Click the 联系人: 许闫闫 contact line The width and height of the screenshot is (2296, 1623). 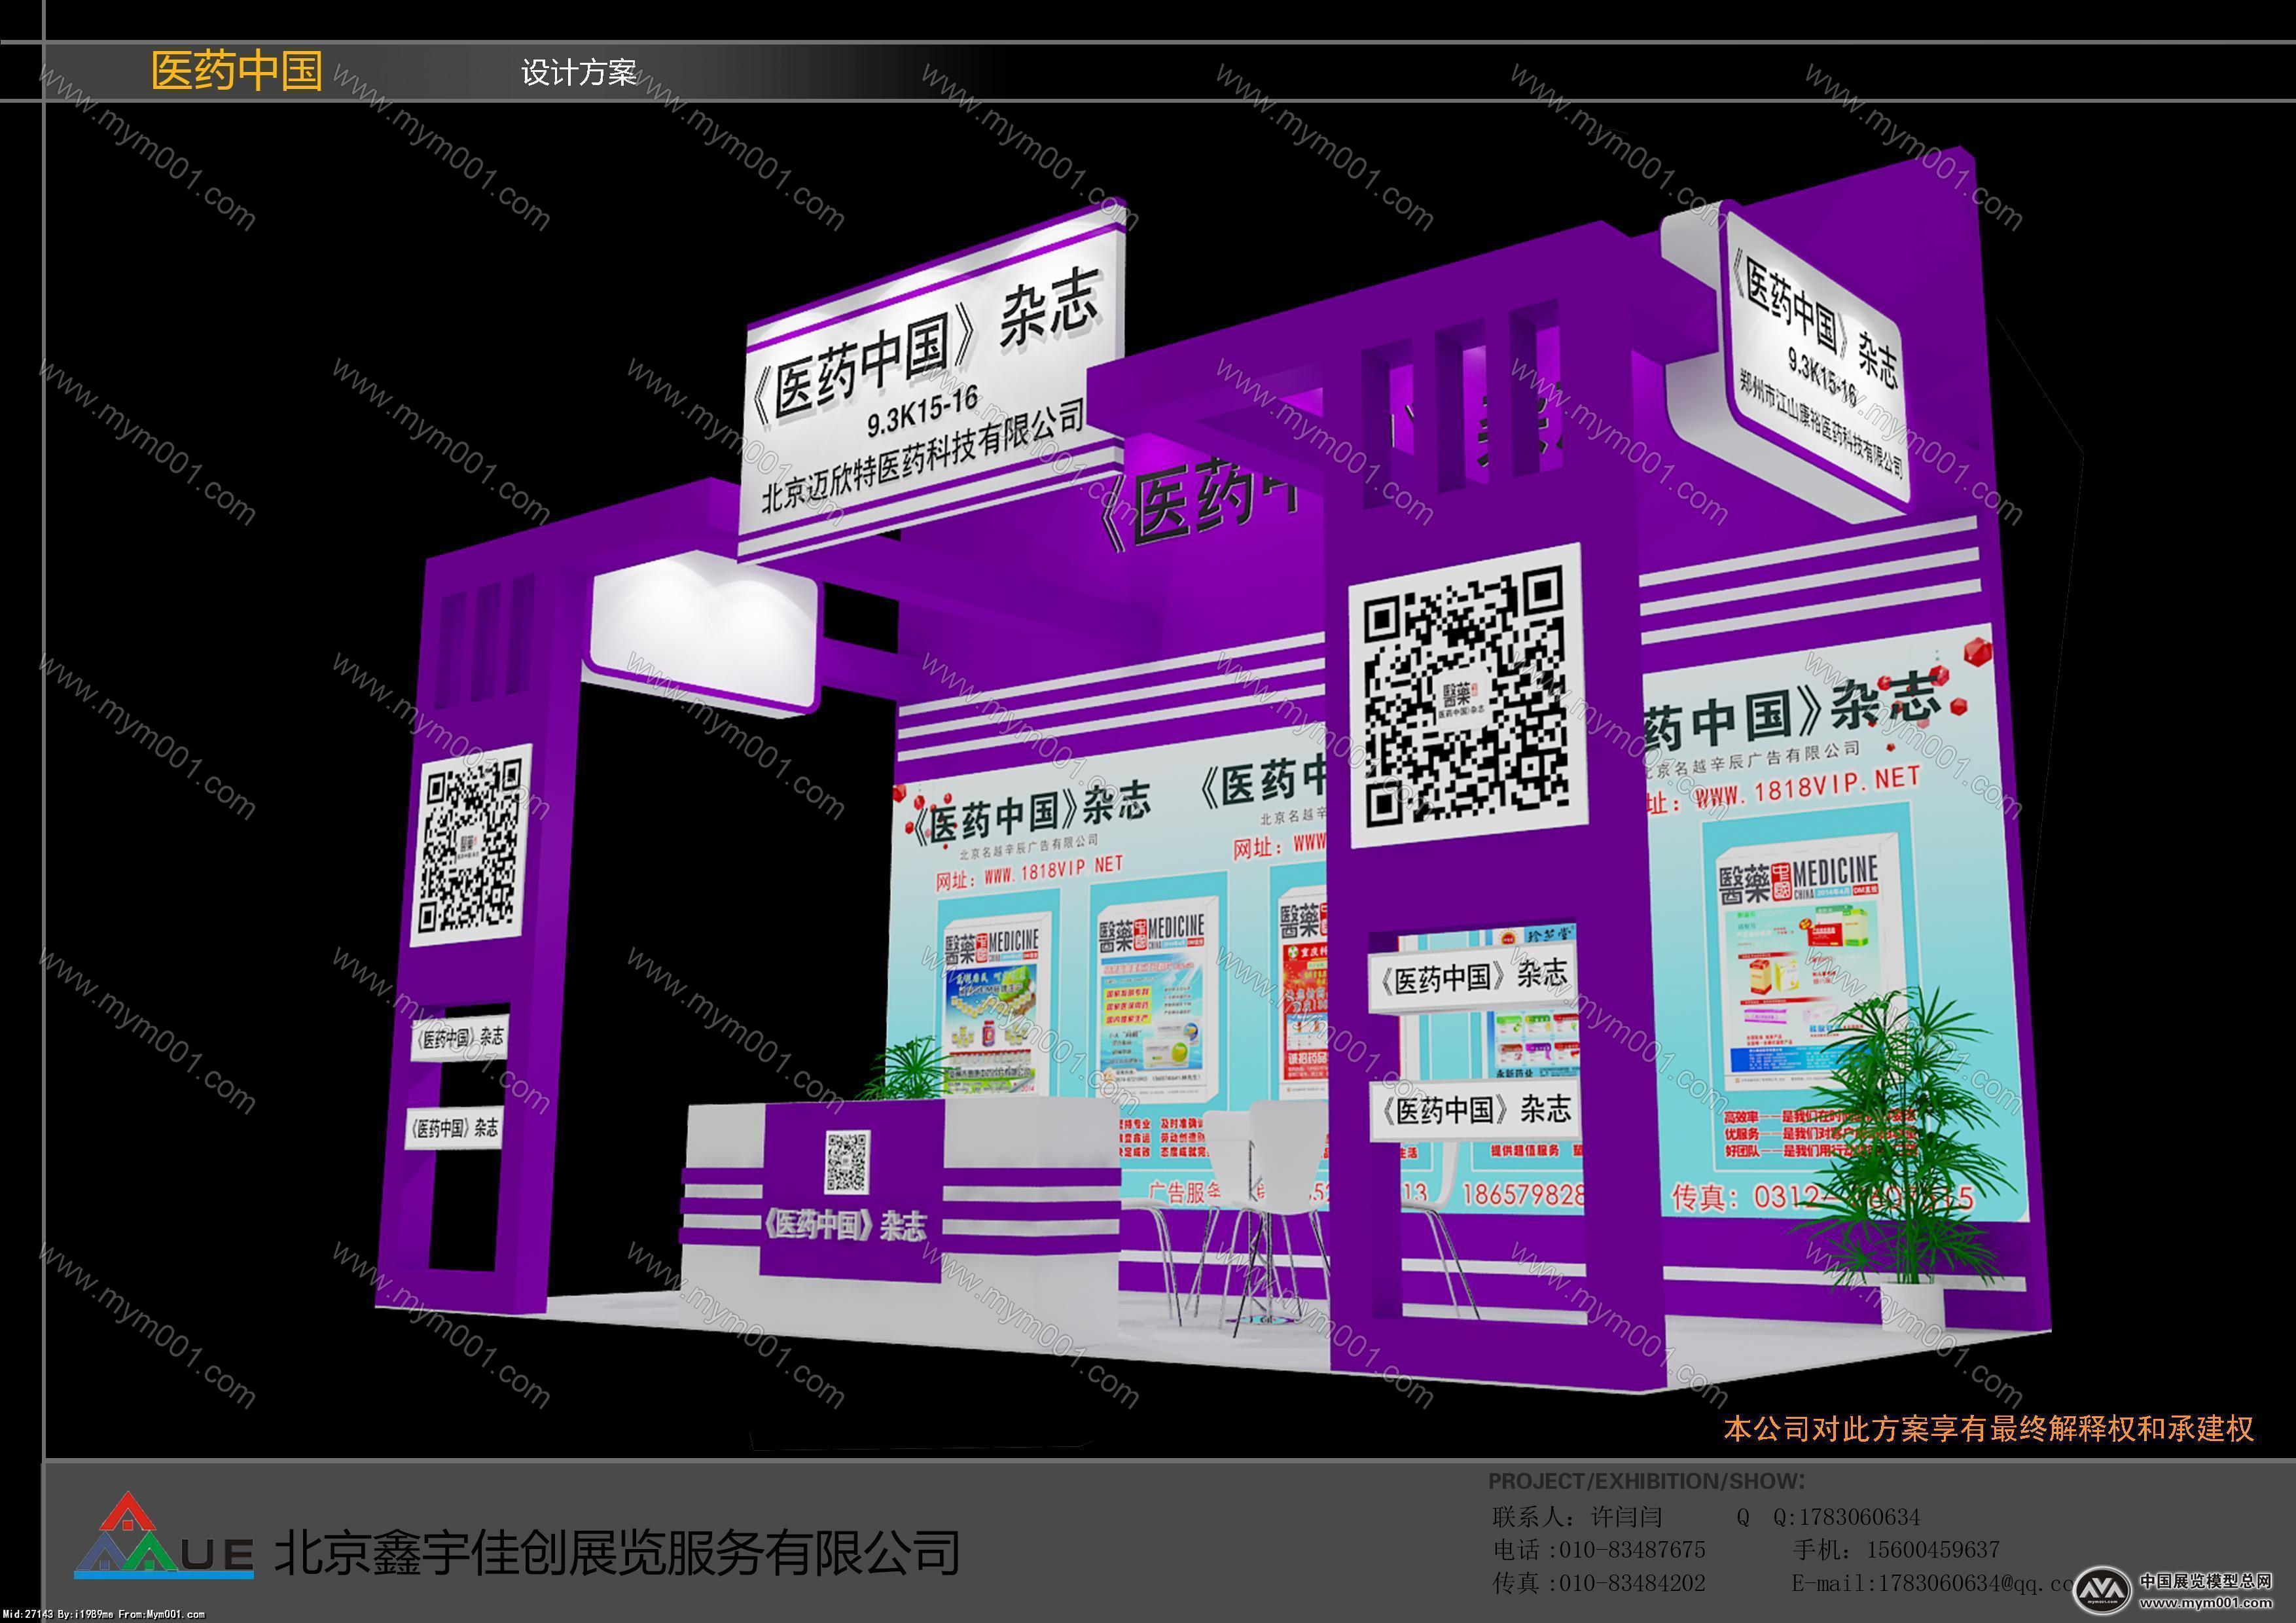coord(1577,1517)
